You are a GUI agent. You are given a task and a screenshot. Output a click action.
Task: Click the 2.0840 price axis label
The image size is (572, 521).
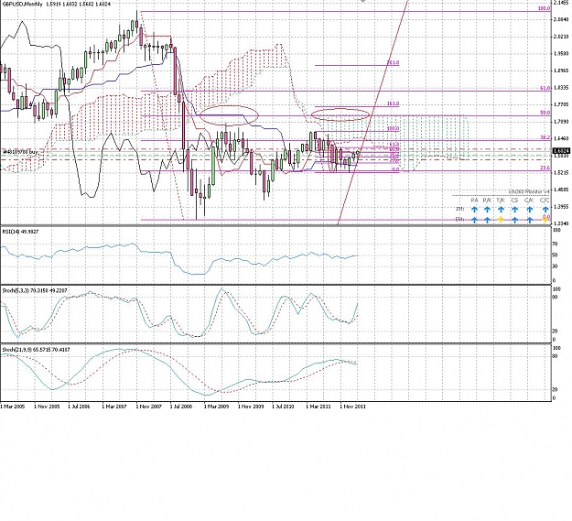561,19
